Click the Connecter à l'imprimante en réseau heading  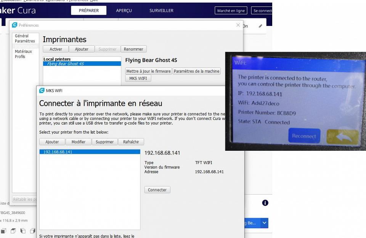click(x=101, y=103)
